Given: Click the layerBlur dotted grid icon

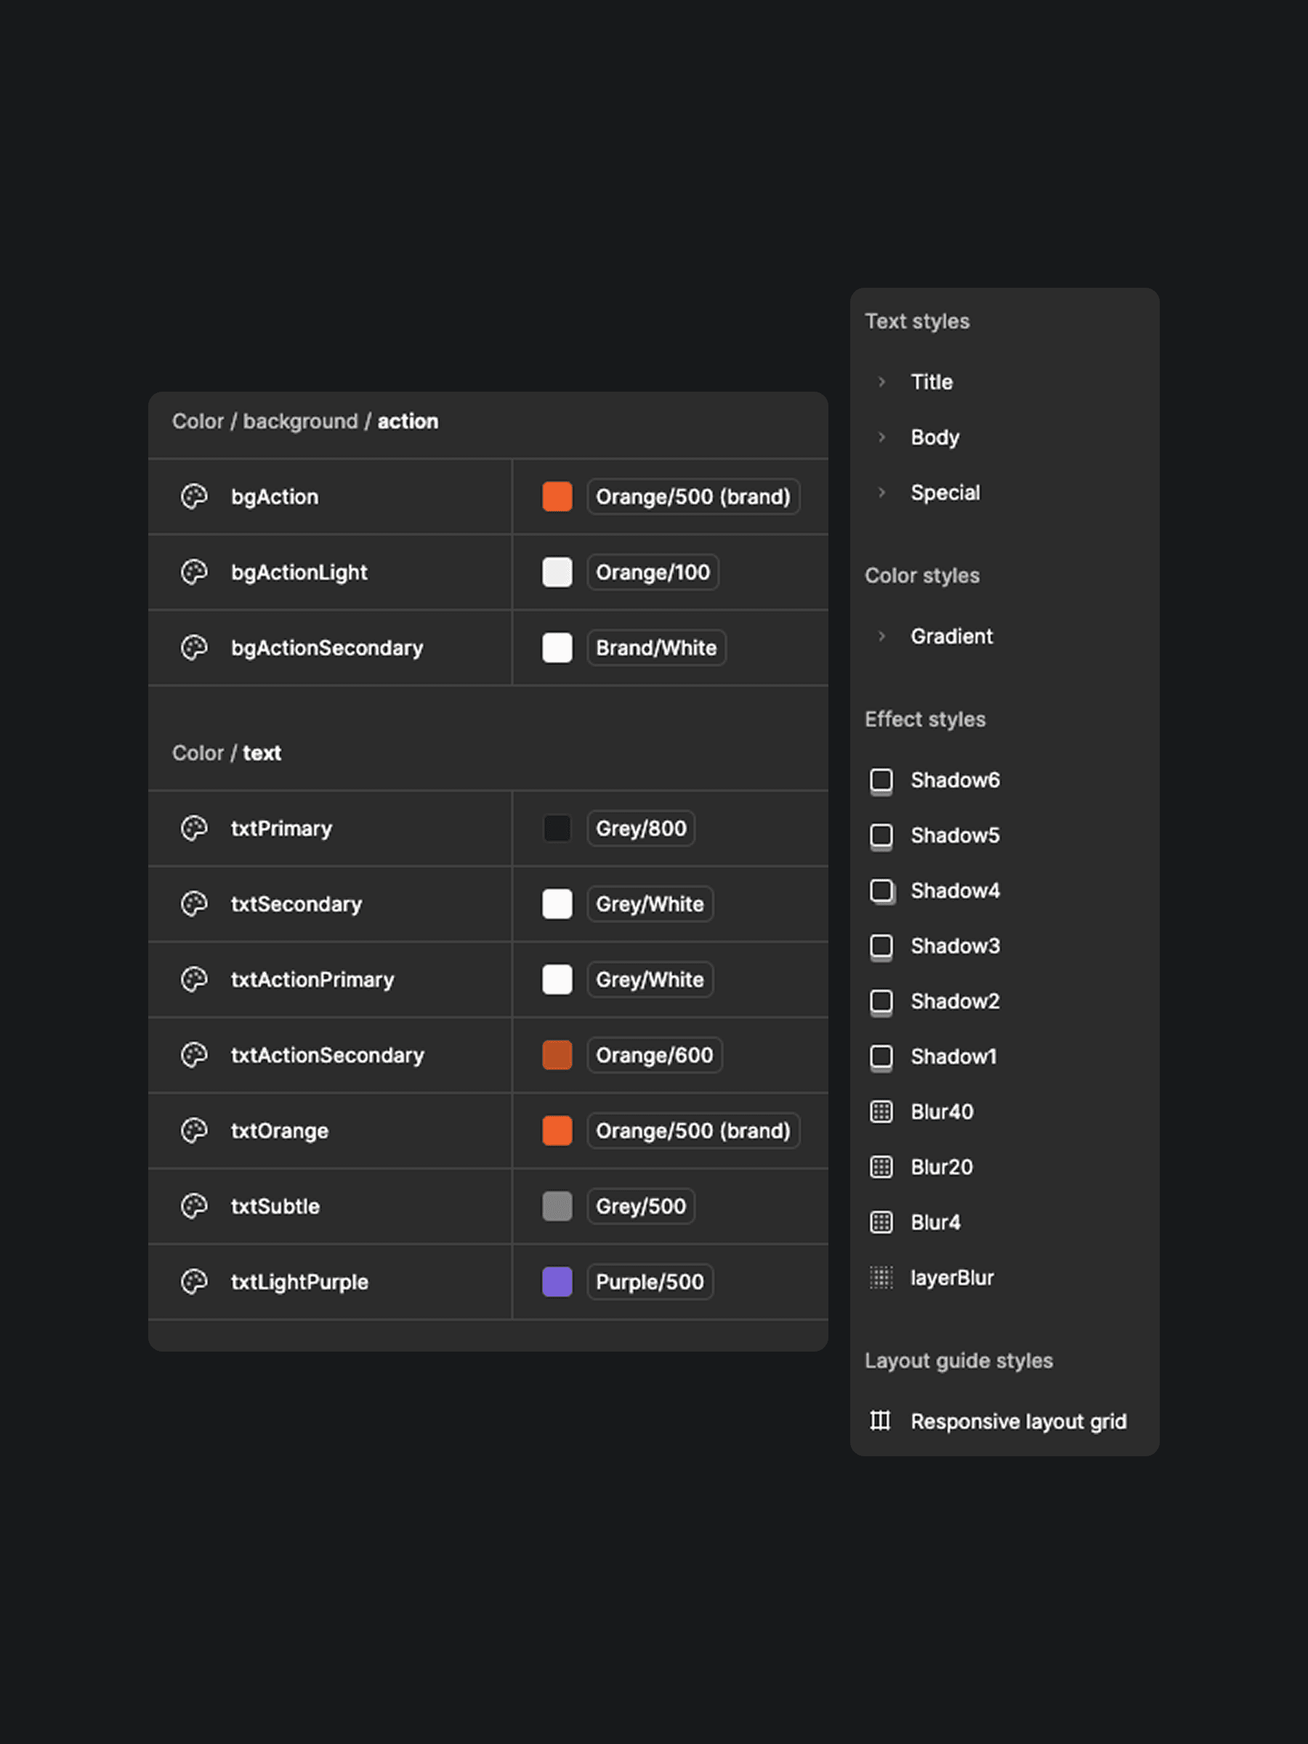Looking at the screenshot, I should [x=881, y=1277].
